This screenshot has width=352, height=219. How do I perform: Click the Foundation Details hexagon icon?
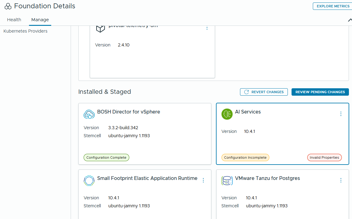click(x=8, y=6)
